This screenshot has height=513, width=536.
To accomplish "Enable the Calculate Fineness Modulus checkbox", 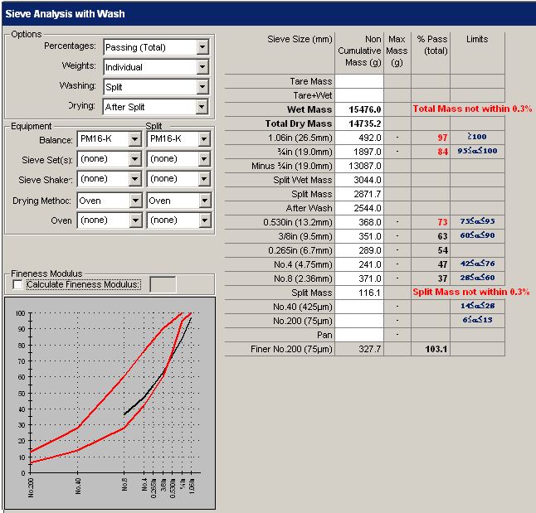I will coord(18,284).
